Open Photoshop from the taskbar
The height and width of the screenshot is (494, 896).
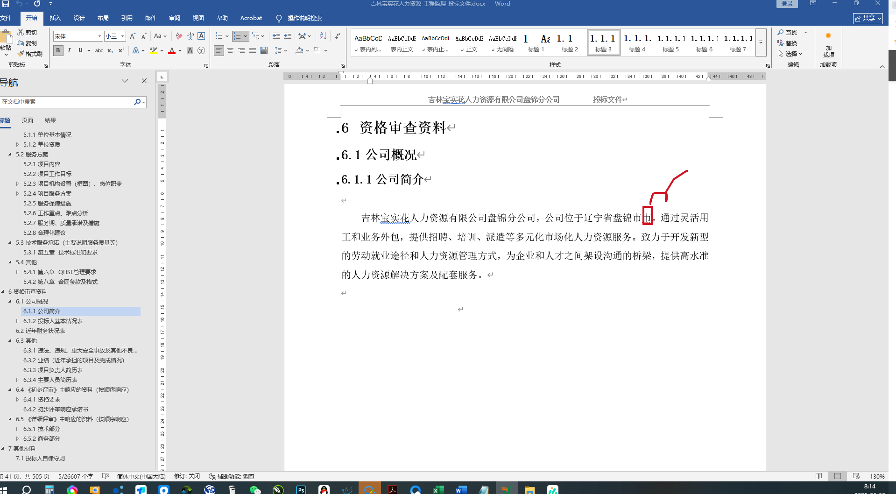(x=301, y=489)
